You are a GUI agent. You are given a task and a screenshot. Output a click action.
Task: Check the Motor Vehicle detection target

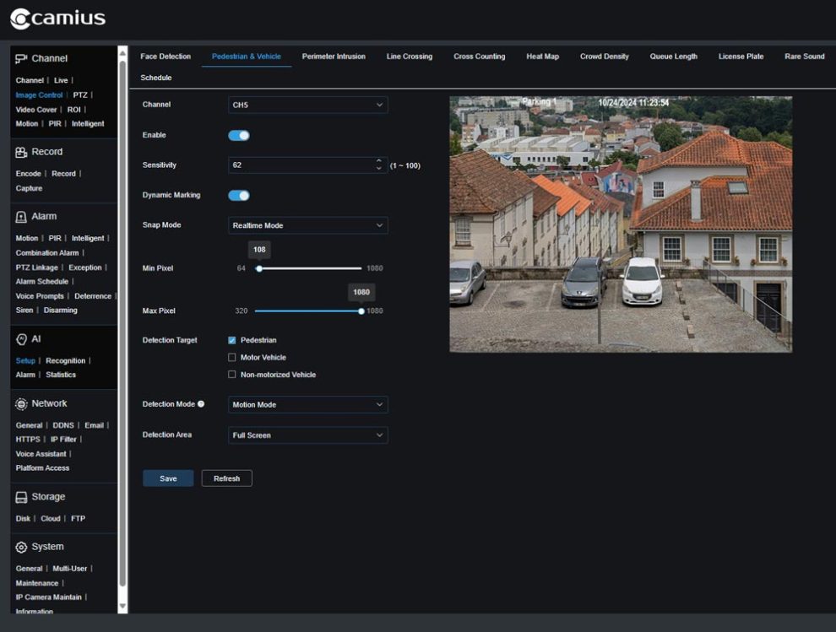232,357
